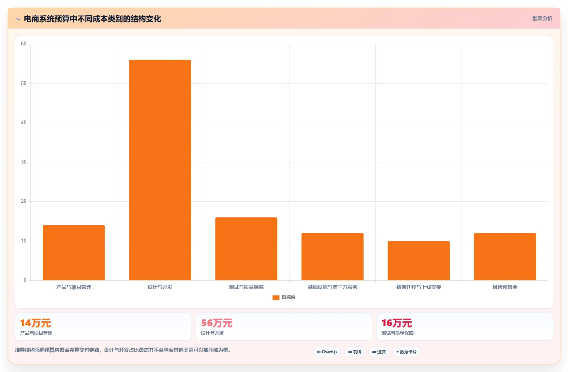The image size is (568, 372).
Task: Click the y-axis tick 50
Action: pyautogui.click(x=24, y=83)
